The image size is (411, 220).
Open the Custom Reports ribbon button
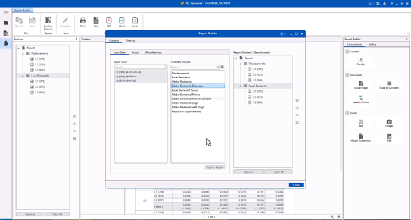pyautogui.click(x=48, y=23)
